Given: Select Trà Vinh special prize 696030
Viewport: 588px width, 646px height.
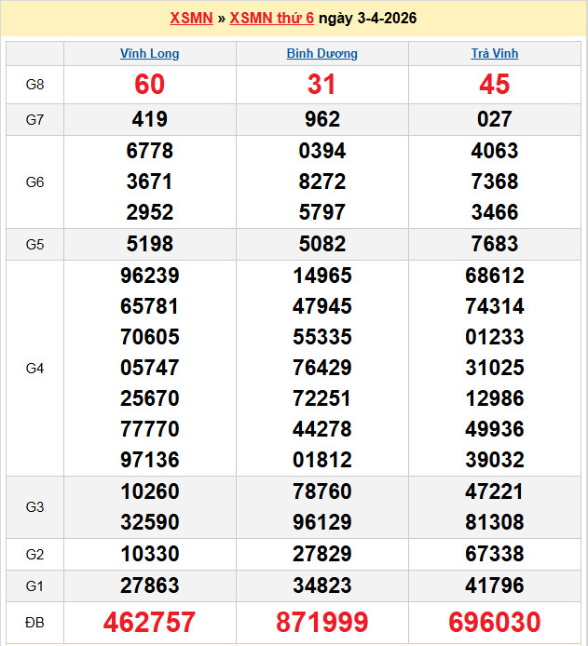Looking at the screenshot, I should 494,622.
